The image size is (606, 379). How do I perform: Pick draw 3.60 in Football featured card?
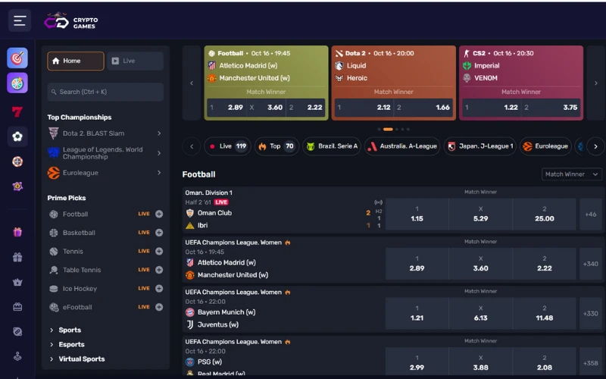tap(266, 108)
